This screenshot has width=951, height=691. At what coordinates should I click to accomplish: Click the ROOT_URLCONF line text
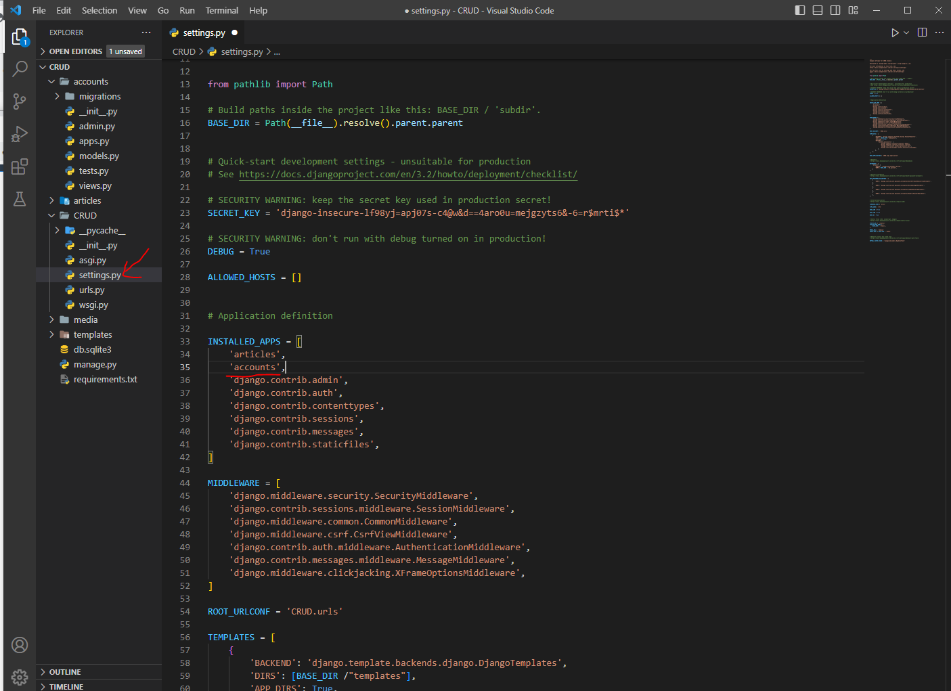pos(275,611)
